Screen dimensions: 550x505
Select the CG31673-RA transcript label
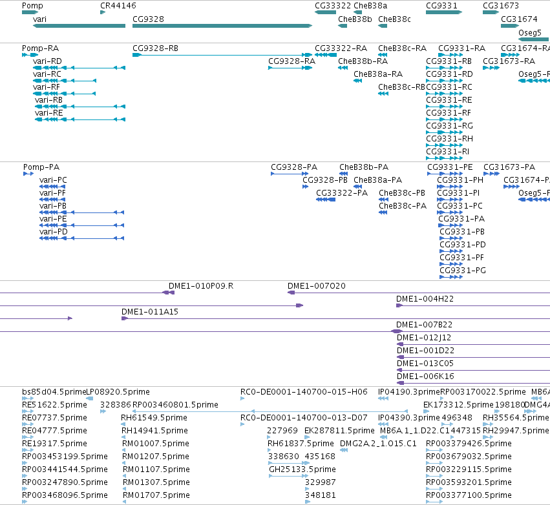(509, 61)
